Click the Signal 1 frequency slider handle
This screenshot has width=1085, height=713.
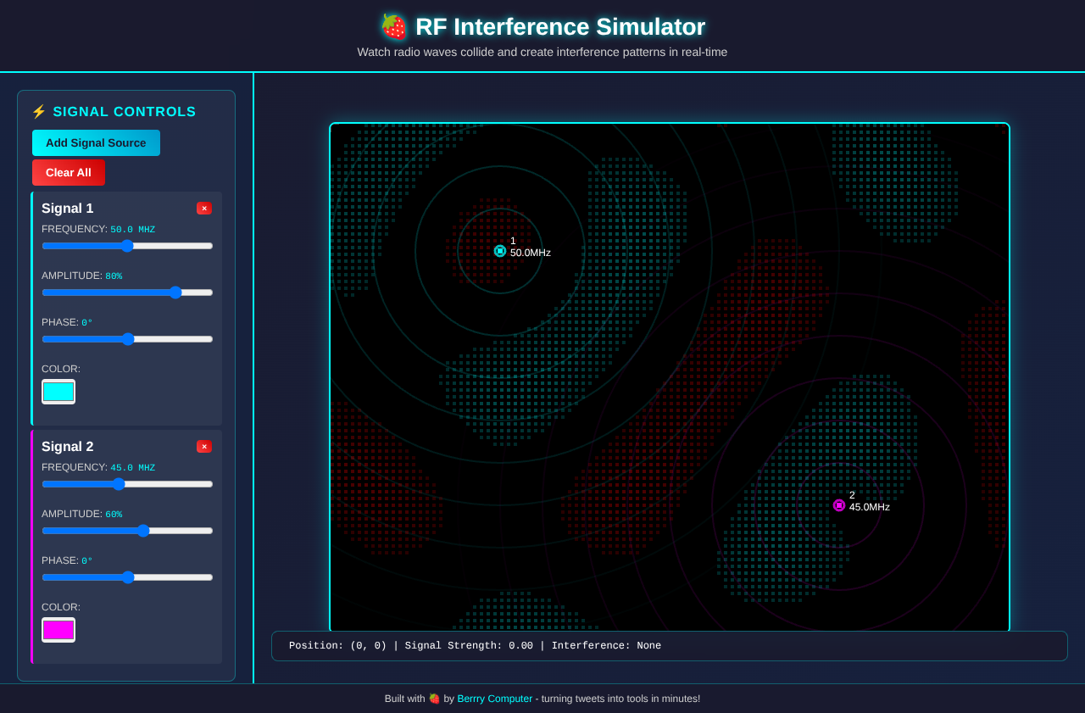pos(128,246)
